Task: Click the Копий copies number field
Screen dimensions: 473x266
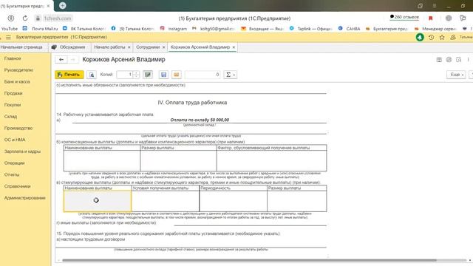Action: [x=125, y=75]
